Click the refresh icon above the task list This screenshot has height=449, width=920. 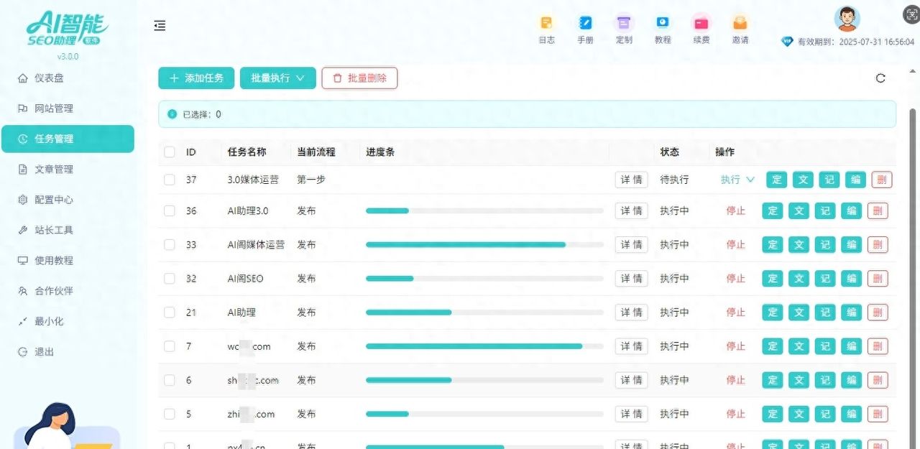[880, 78]
